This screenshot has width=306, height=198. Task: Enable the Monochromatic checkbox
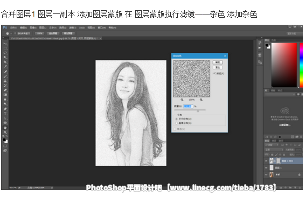[175, 129]
